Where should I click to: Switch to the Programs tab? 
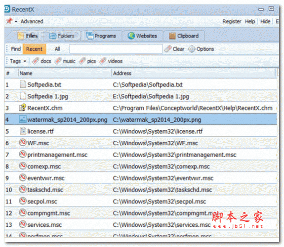[101, 36]
